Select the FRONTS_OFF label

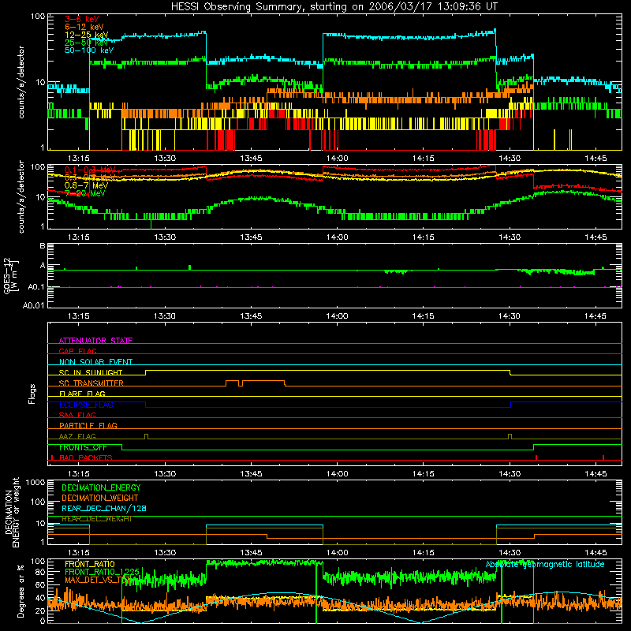83,447
